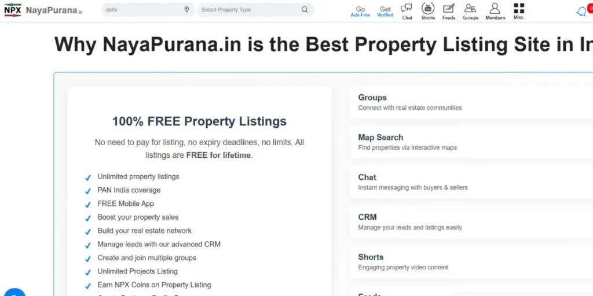Click checkmark beside FREE Mobile App
The width and height of the screenshot is (593, 296).
88,205
